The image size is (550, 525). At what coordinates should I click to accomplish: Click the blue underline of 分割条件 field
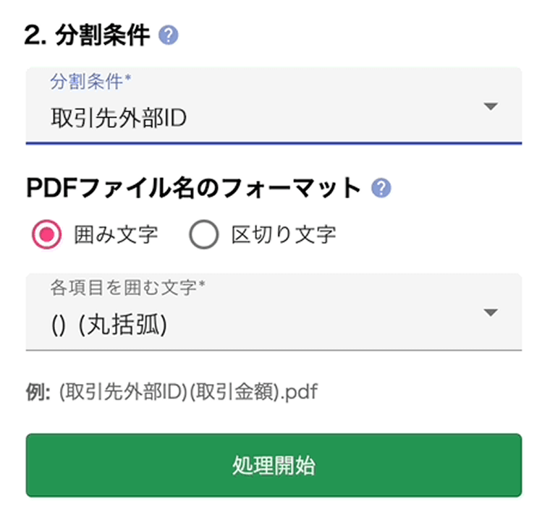point(274,143)
